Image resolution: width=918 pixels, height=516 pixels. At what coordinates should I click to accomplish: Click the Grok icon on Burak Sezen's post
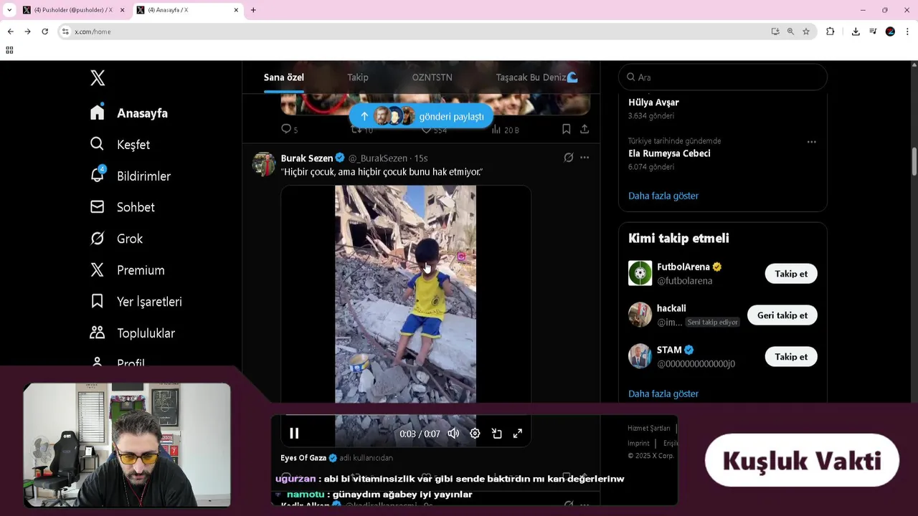point(568,158)
